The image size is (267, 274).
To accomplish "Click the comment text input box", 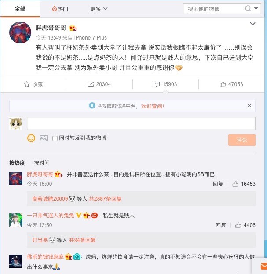I will tap(141, 123).
